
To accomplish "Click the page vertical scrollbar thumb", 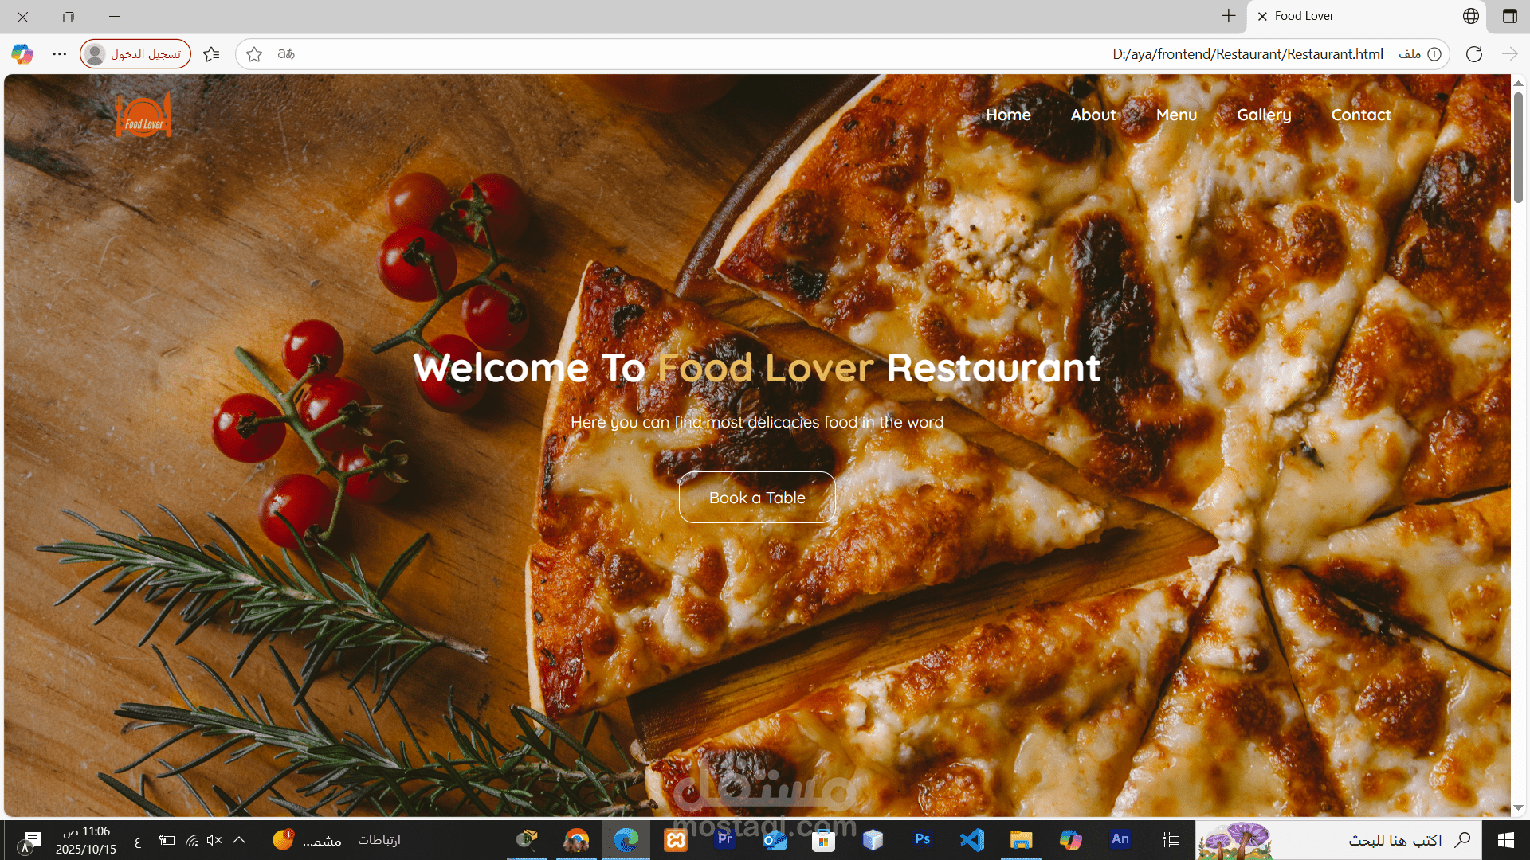I will tap(1518, 148).
